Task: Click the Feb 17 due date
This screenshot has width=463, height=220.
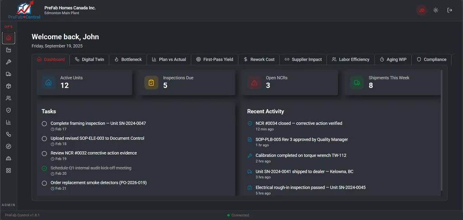Action: (61, 129)
